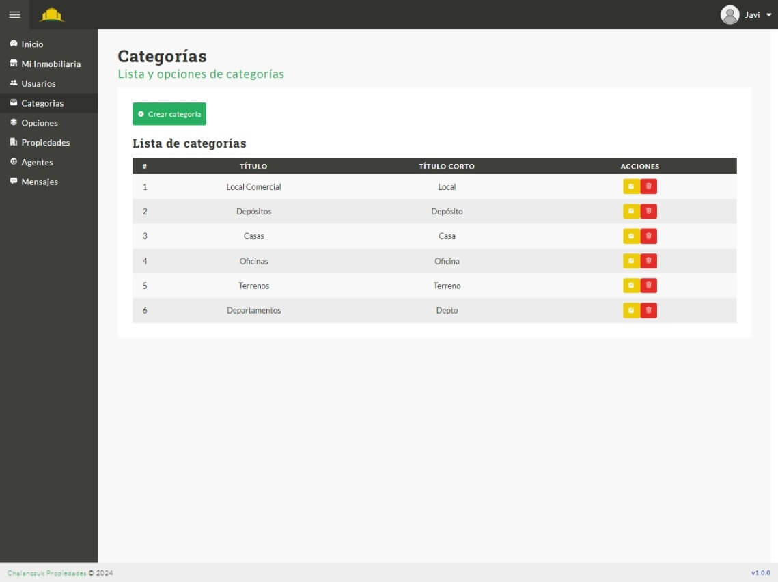Go to Agentes page
This screenshot has height=582, width=778.
tap(37, 163)
